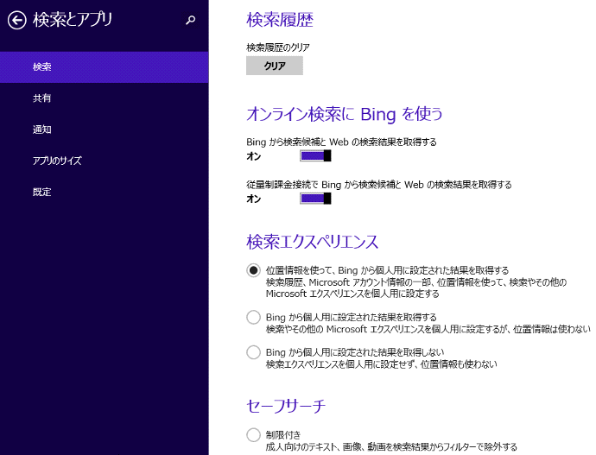
Task: Click the 検索履歴 heading
Action: pyautogui.click(x=280, y=20)
